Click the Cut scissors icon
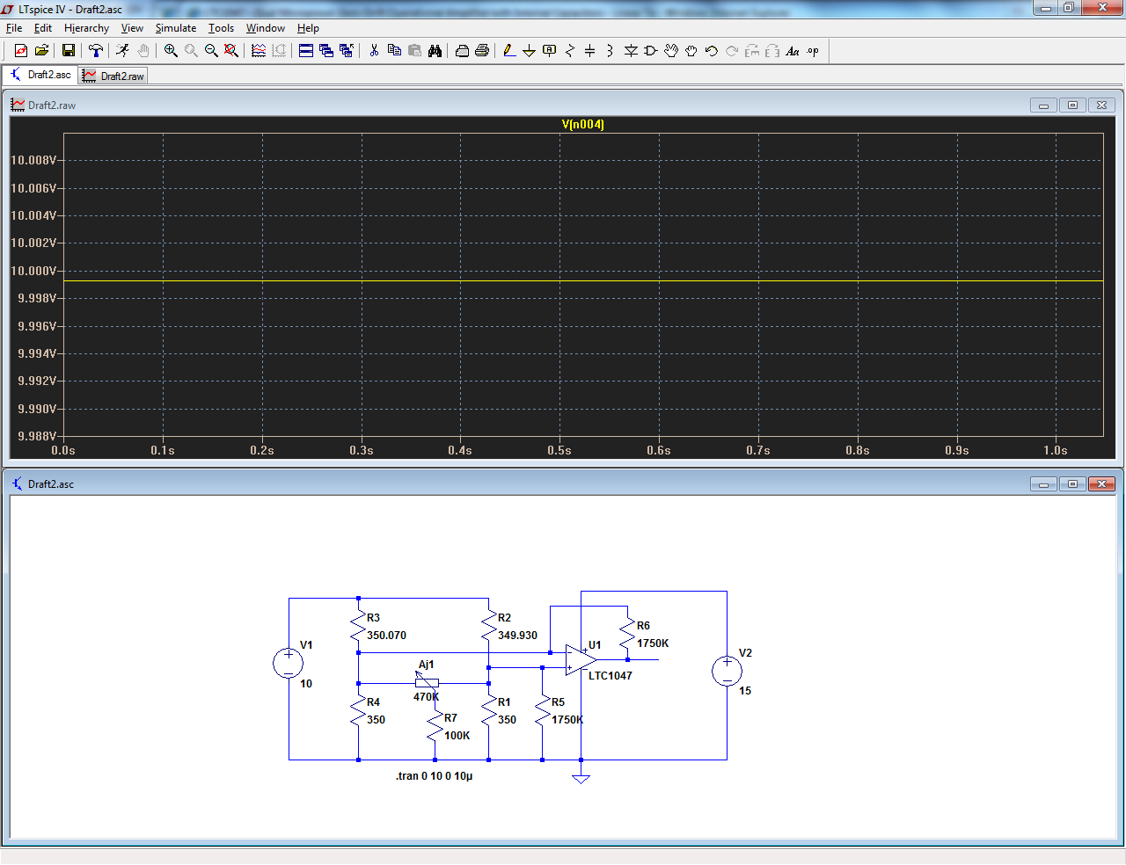 coord(374,51)
